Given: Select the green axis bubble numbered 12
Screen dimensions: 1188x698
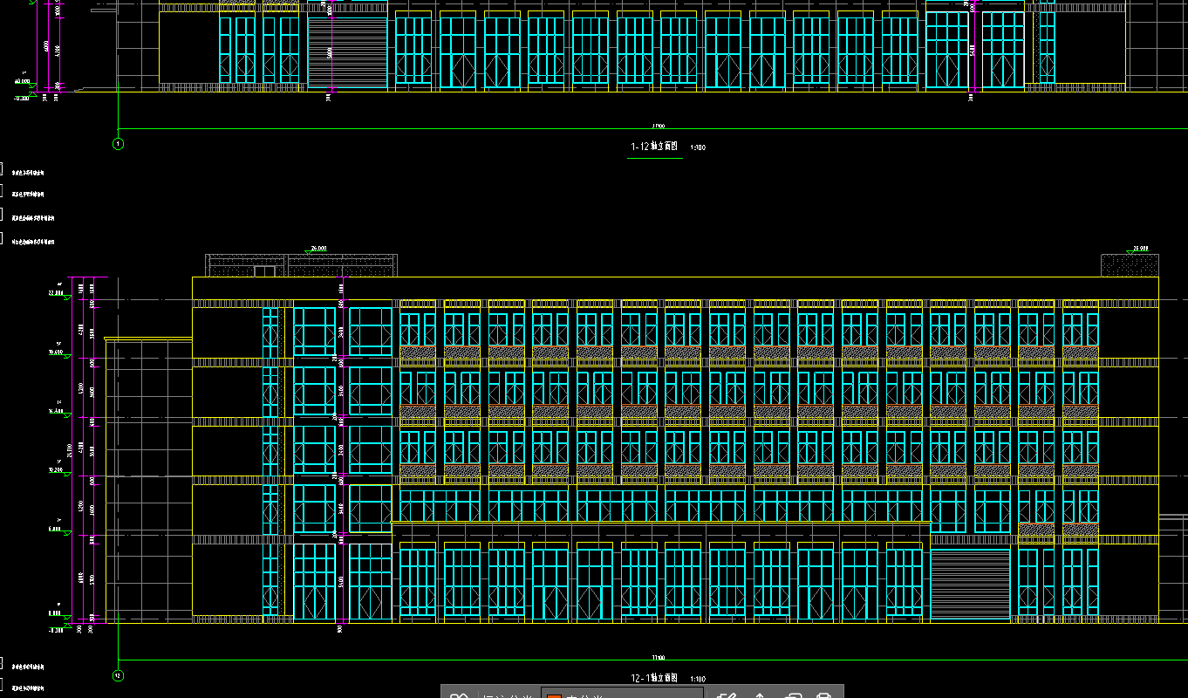Looking at the screenshot, I should pyautogui.click(x=119, y=674).
